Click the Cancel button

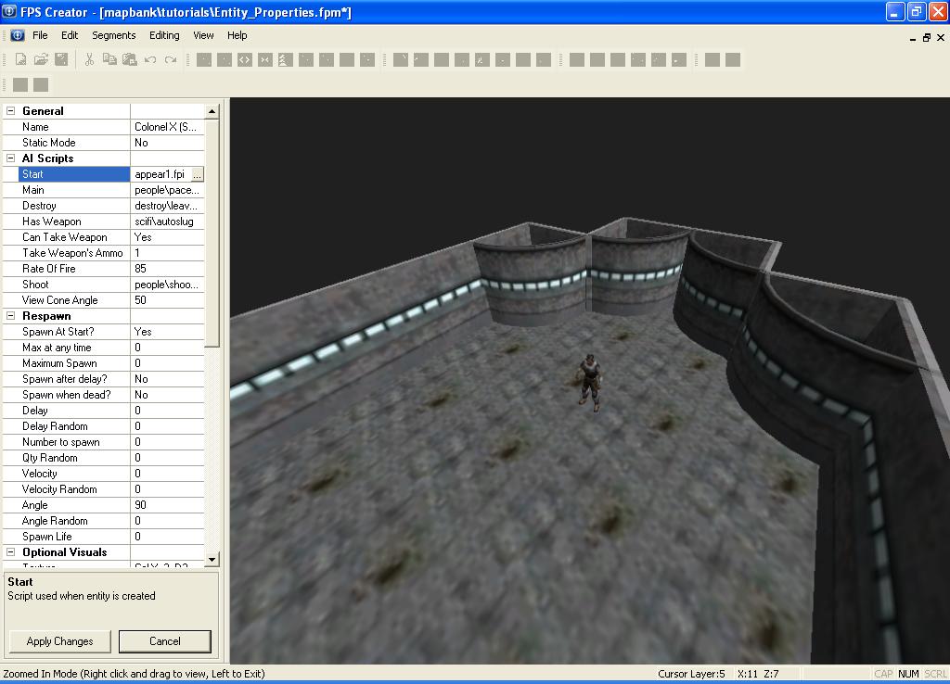165,641
